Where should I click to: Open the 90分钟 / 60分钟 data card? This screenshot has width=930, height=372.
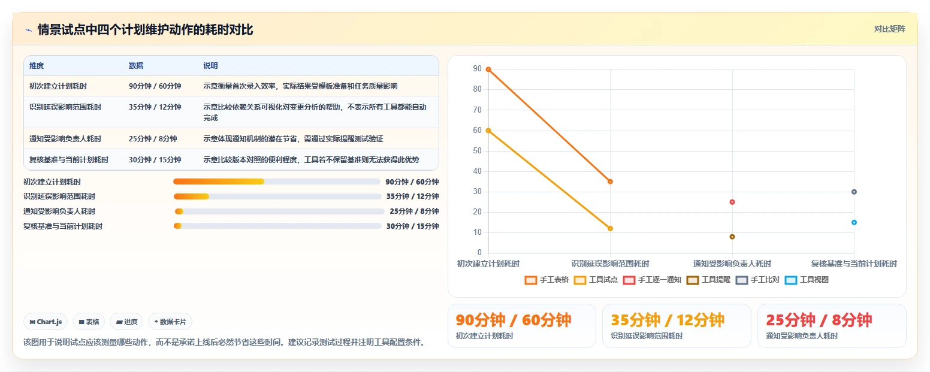[522, 326]
